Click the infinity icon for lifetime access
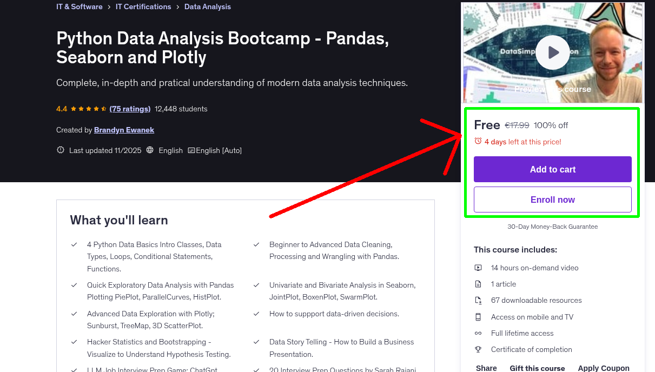Image resolution: width=655 pixels, height=372 pixels. (x=478, y=333)
